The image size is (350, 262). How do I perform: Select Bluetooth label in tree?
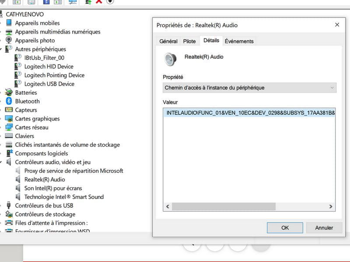pyautogui.click(x=27, y=101)
